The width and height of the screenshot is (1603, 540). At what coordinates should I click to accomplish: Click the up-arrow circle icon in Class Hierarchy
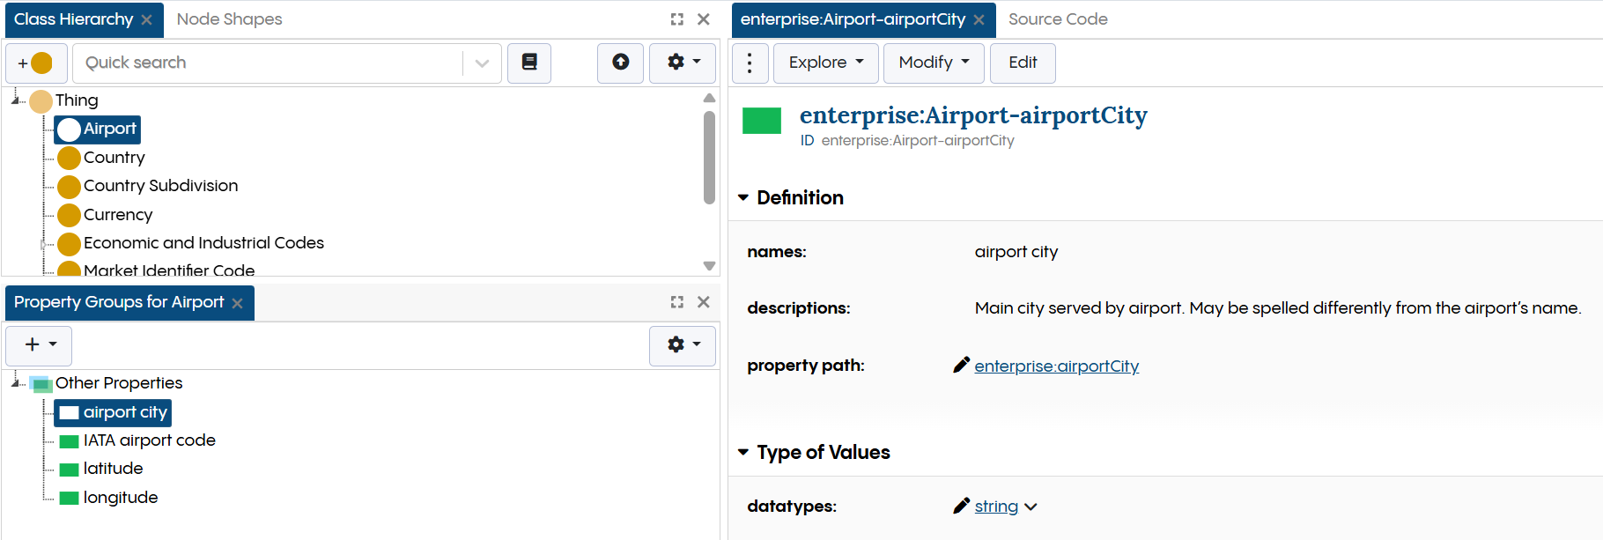pyautogui.click(x=621, y=63)
